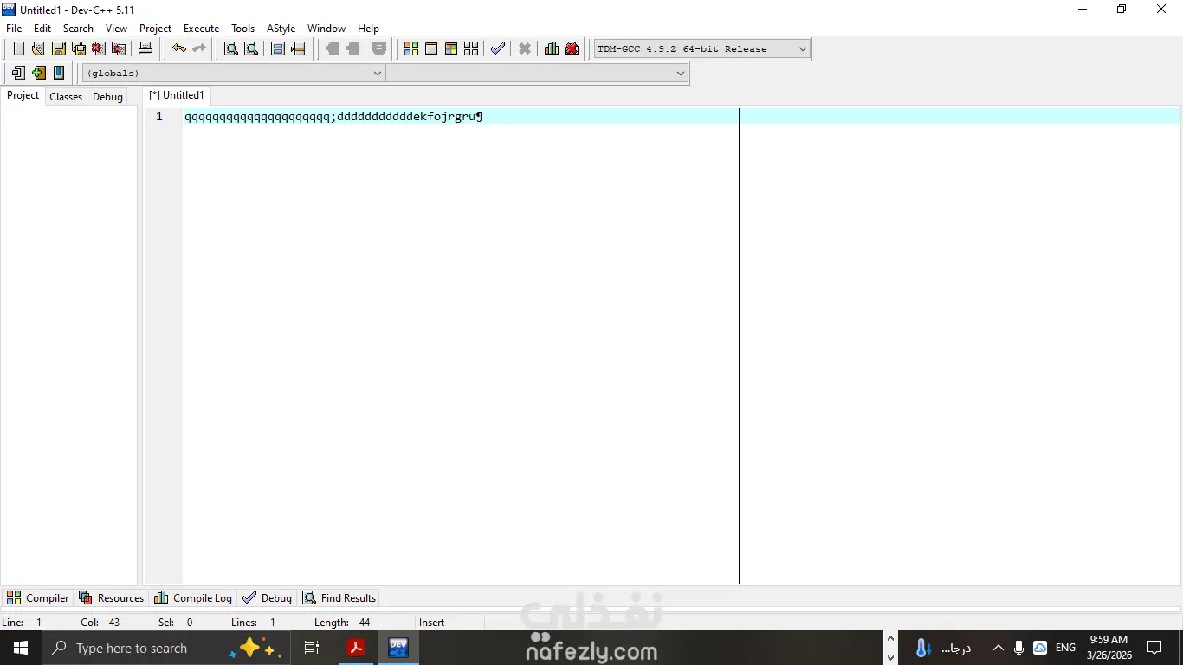Print the document using the printer icon

(145, 48)
